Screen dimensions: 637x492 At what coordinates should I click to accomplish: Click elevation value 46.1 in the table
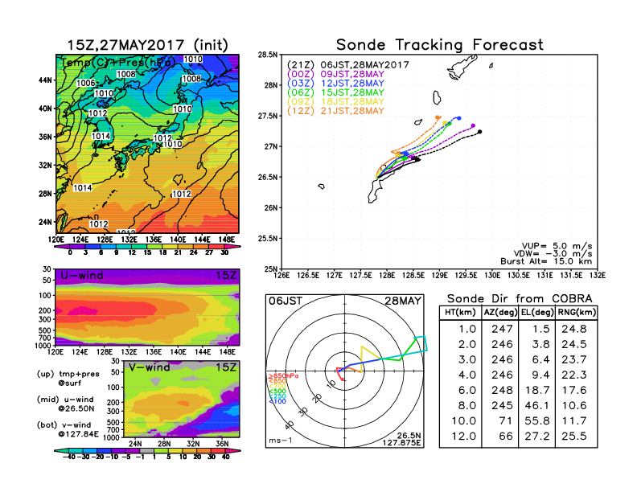537,405
